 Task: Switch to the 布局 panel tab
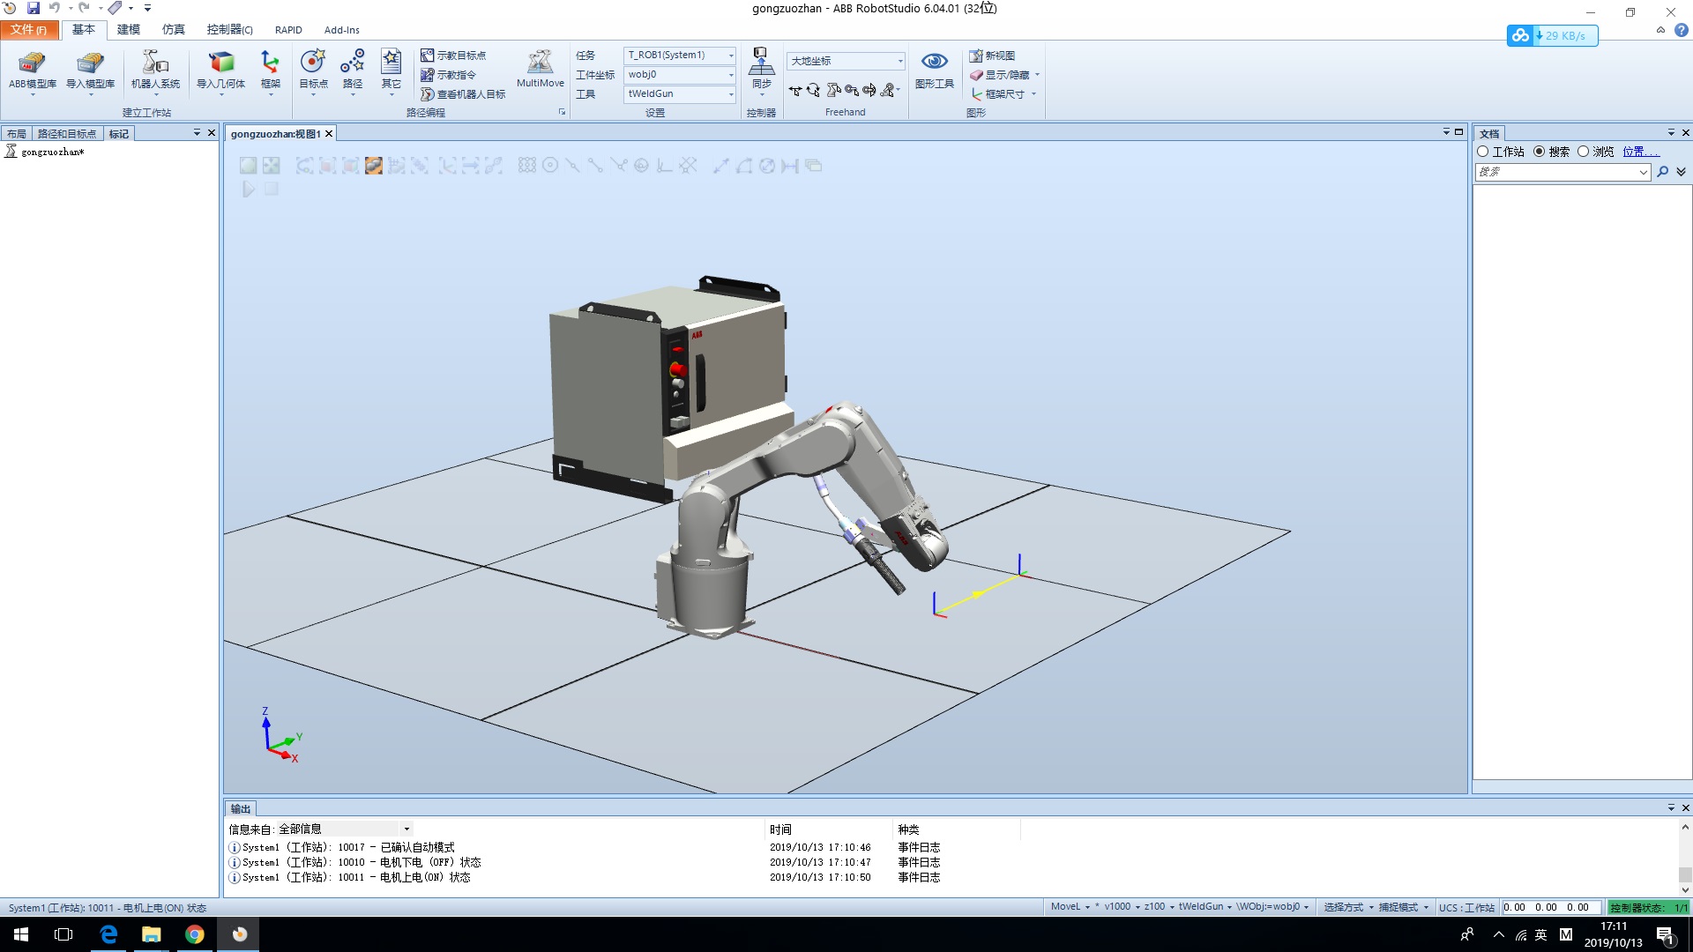click(x=17, y=134)
